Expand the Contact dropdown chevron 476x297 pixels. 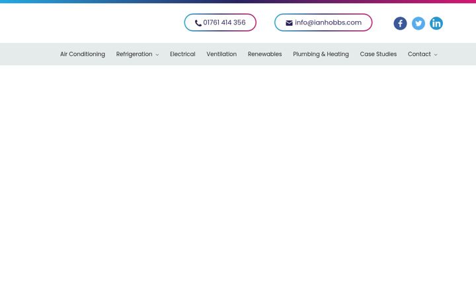[x=436, y=55]
